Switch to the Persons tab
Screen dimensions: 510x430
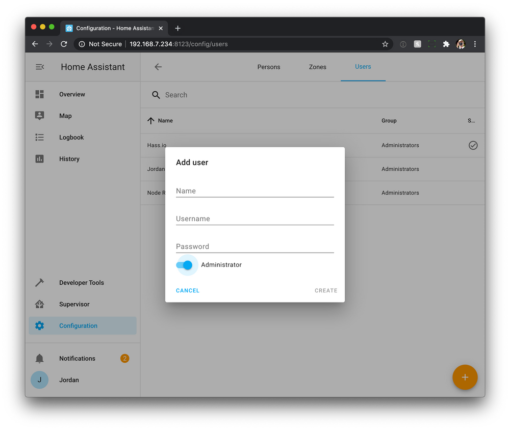[x=269, y=67]
